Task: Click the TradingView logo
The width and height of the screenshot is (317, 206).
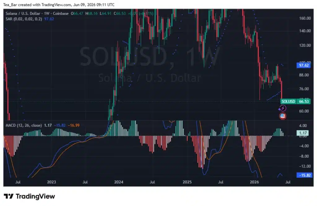Action: tap(29, 196)
